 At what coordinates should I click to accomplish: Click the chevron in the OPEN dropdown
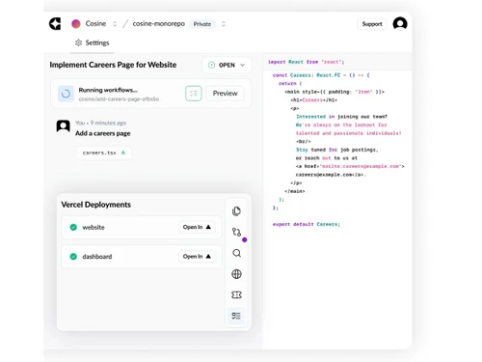243,65
